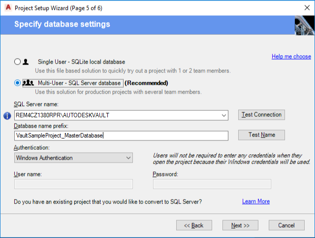This screenshot has height=238, width=315.
Task: Click the multi-user group icon
Action: 28,83
